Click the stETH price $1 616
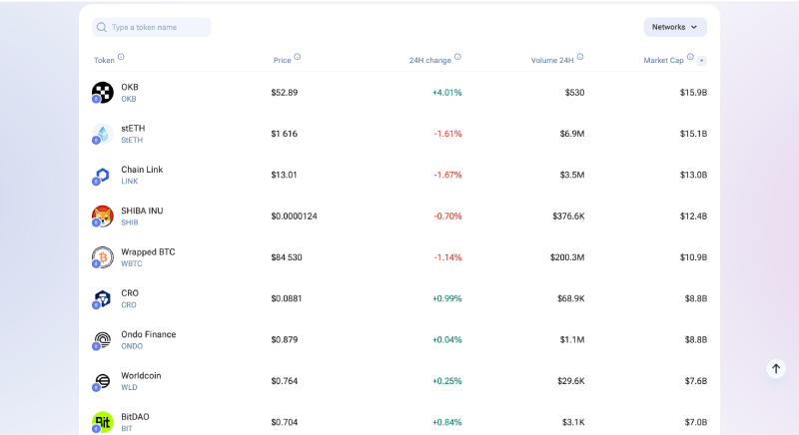This screenshot has height=435, width=799. [285, 134]
